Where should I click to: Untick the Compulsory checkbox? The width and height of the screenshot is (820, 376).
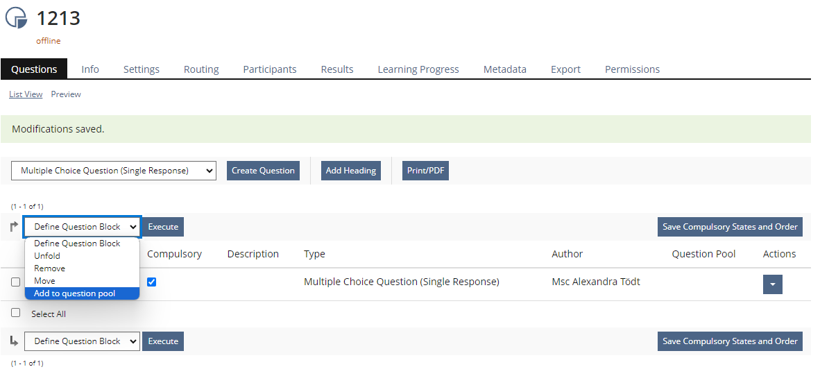(x=152, y=282)
